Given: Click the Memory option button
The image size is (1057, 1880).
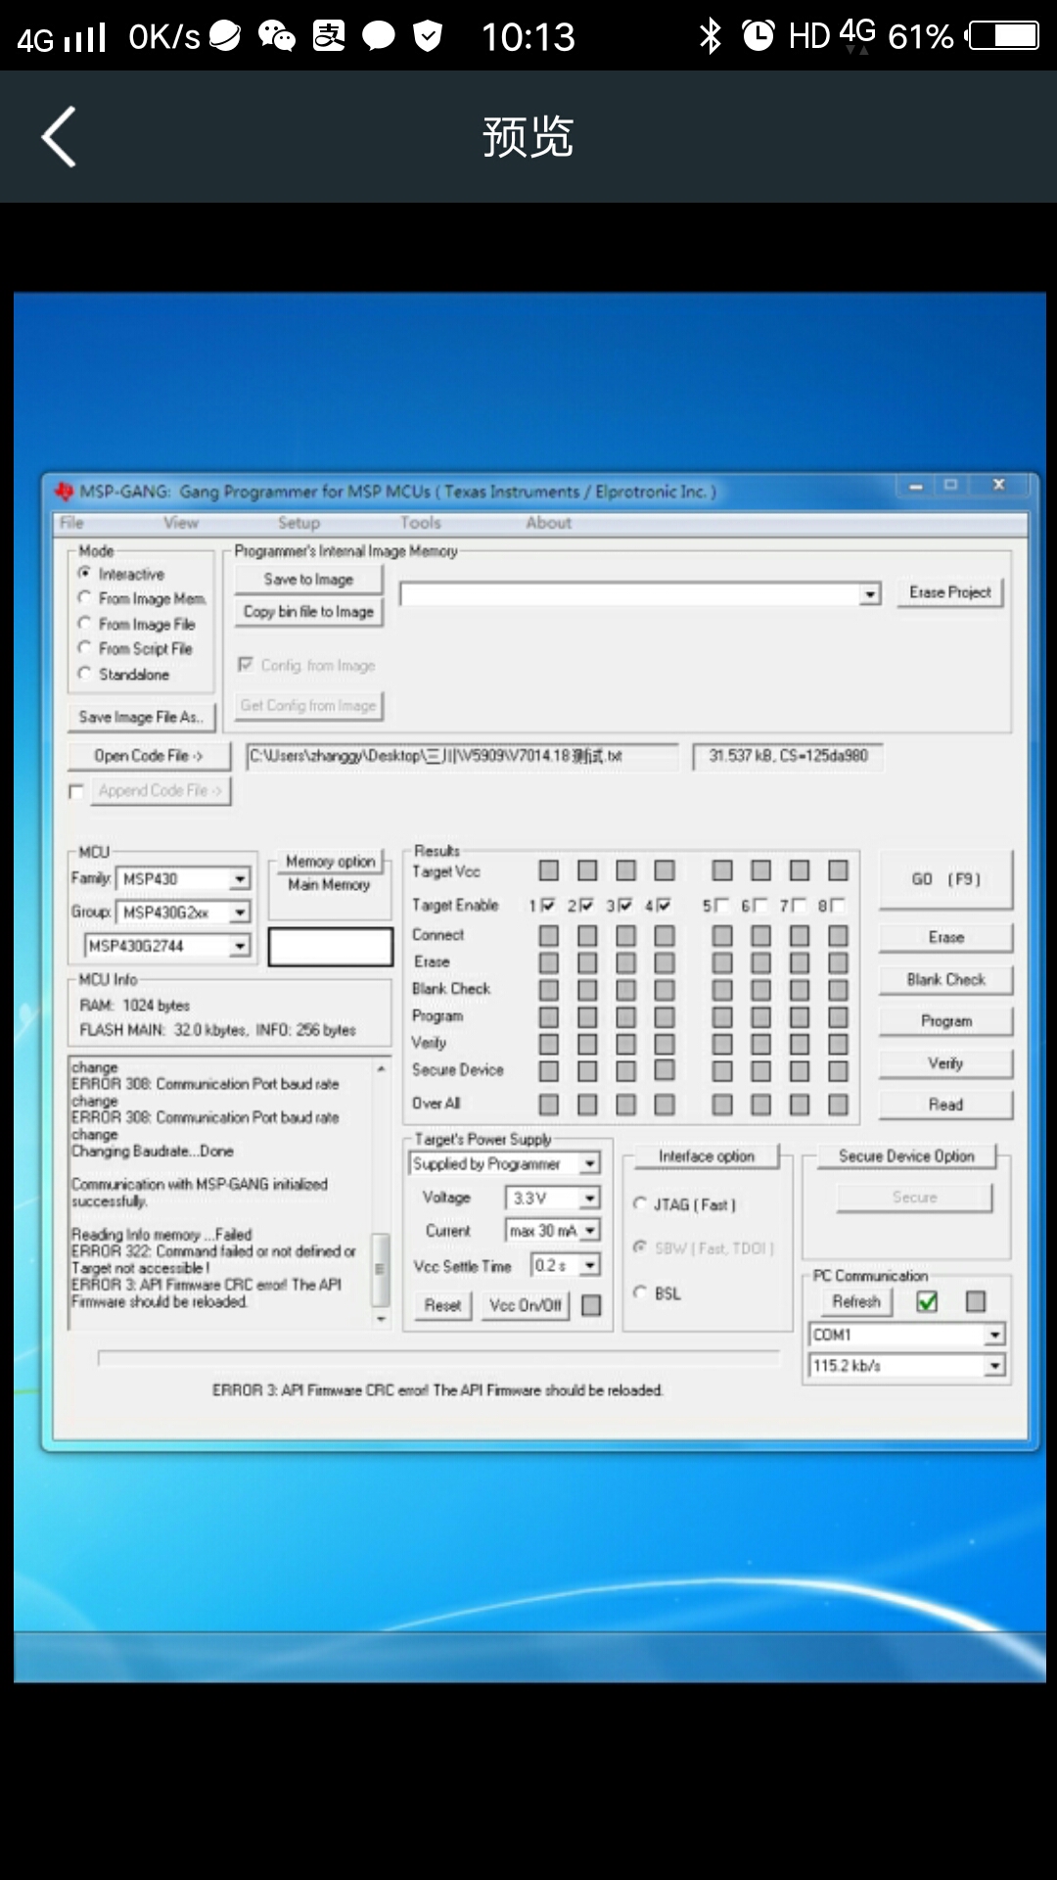Looking at the screenshot, I should pos(330,862).
